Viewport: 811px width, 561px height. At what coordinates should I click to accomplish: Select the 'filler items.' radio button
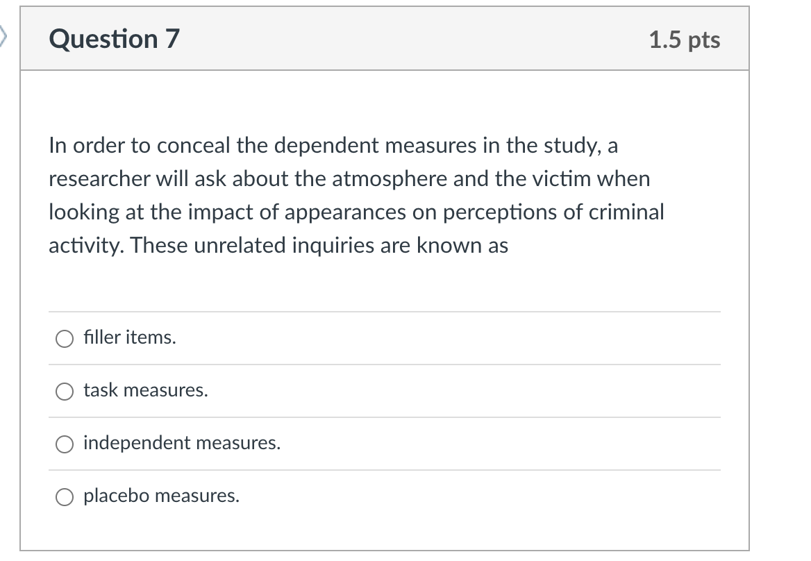(65, 339)
